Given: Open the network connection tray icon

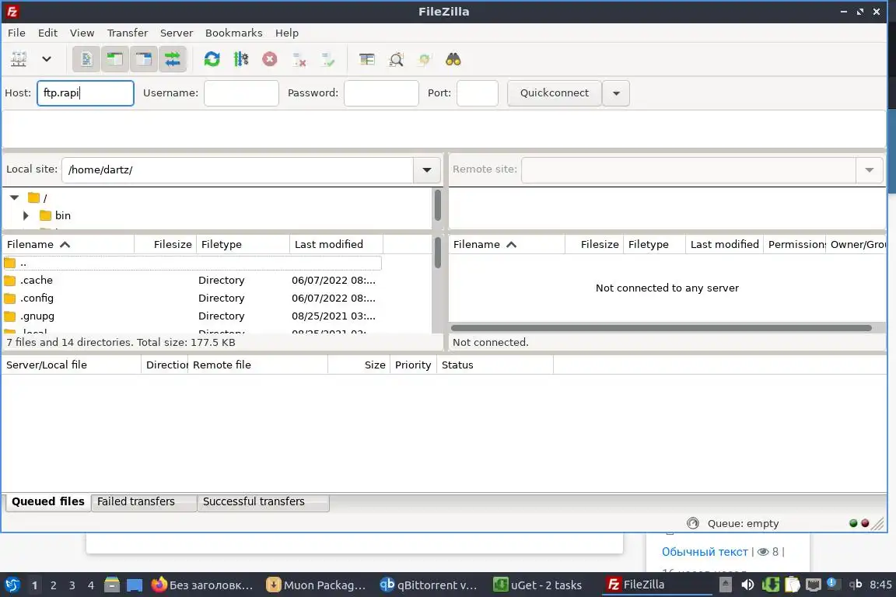Looking at the screenshot, I should click(x=813, y=585).
